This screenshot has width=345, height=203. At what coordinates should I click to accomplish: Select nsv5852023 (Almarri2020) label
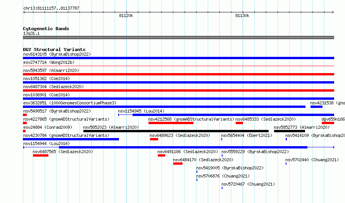pos(111,127)
